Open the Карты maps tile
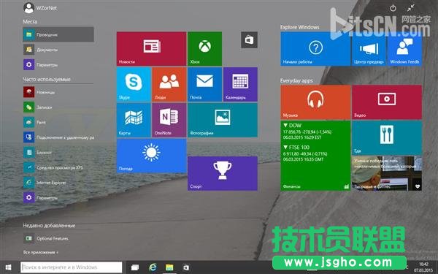This screenshot has width=438, height=274. [134, 120]
